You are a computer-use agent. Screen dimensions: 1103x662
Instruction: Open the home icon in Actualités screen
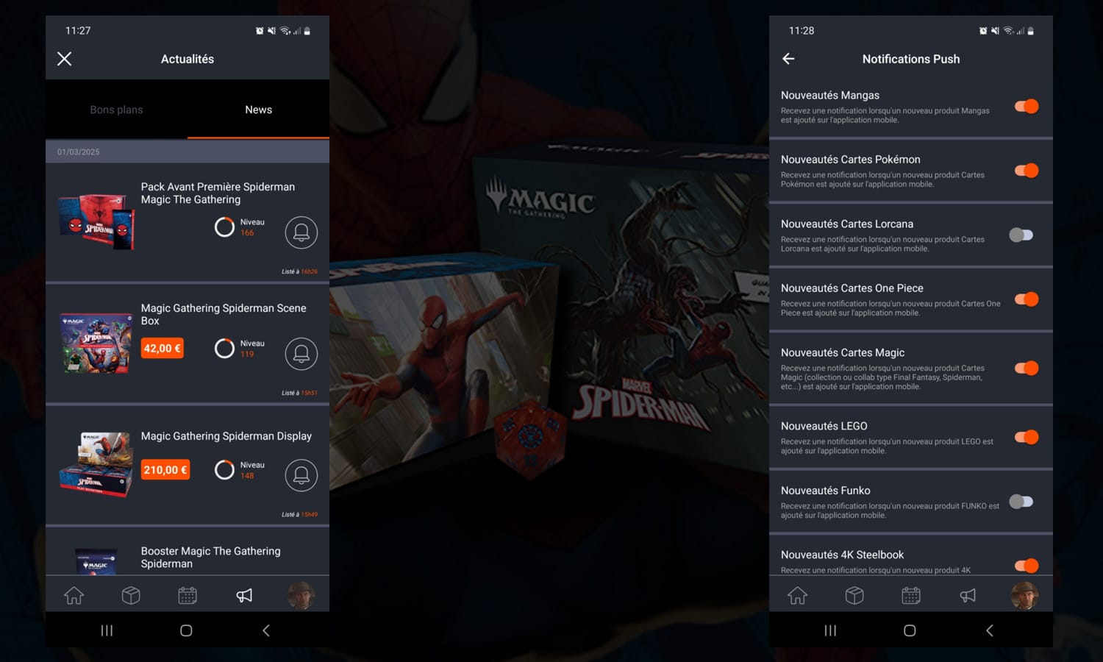click(74, 595)
